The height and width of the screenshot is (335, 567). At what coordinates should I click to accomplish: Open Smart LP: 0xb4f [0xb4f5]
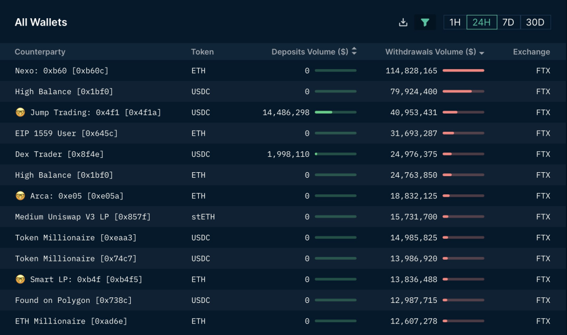click(x=86, y=279)
